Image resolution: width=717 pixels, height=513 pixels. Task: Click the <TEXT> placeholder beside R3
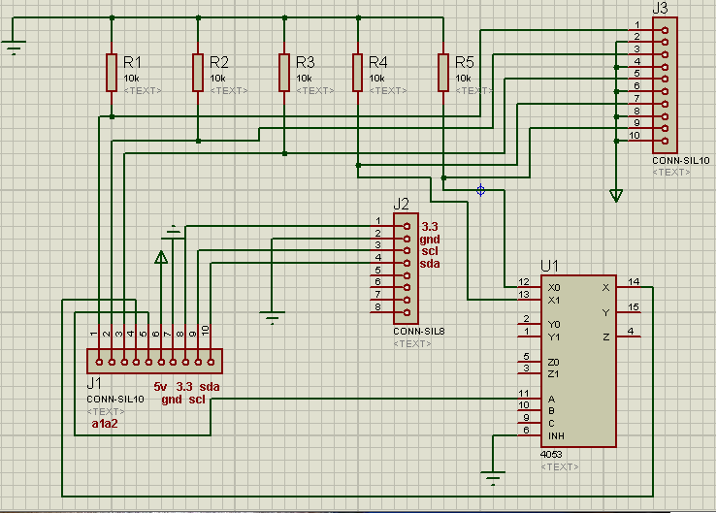click(x=315, y=90)
